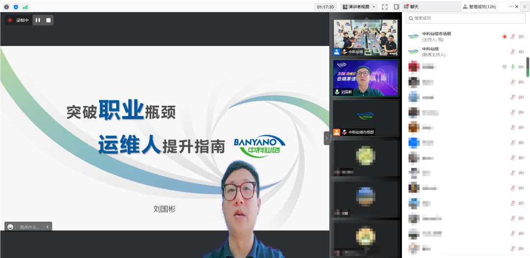Select the 刘国彬 speaker video tile
Screen dimensions: 530x258
coord(366,78)
